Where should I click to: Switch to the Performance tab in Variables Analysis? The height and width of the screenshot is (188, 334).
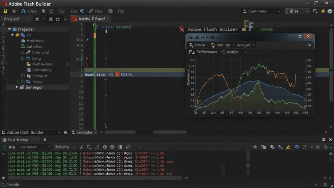(x=204, y=52)
